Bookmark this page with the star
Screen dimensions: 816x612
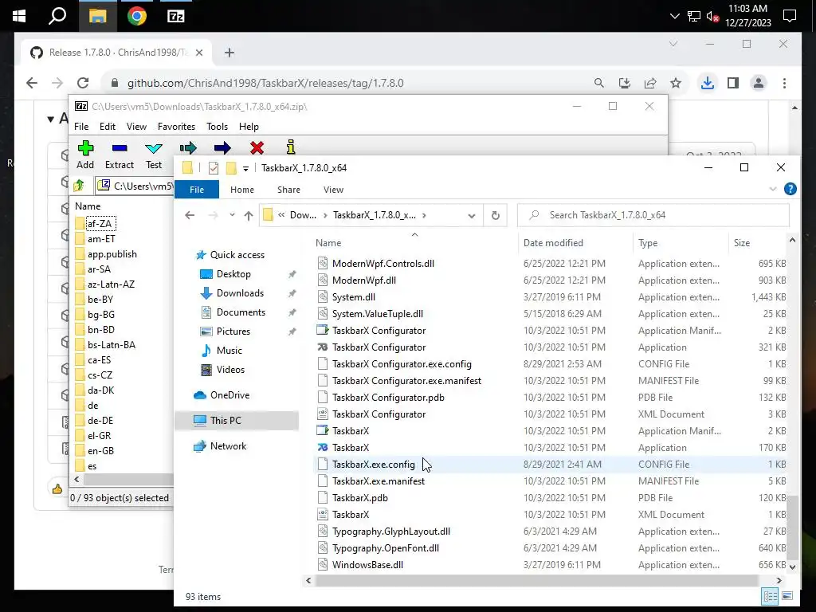(676, 83)
